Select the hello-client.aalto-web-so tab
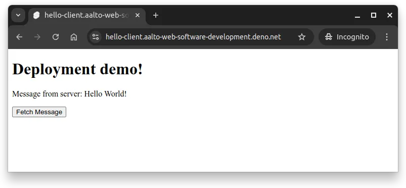 coord(87,16)
